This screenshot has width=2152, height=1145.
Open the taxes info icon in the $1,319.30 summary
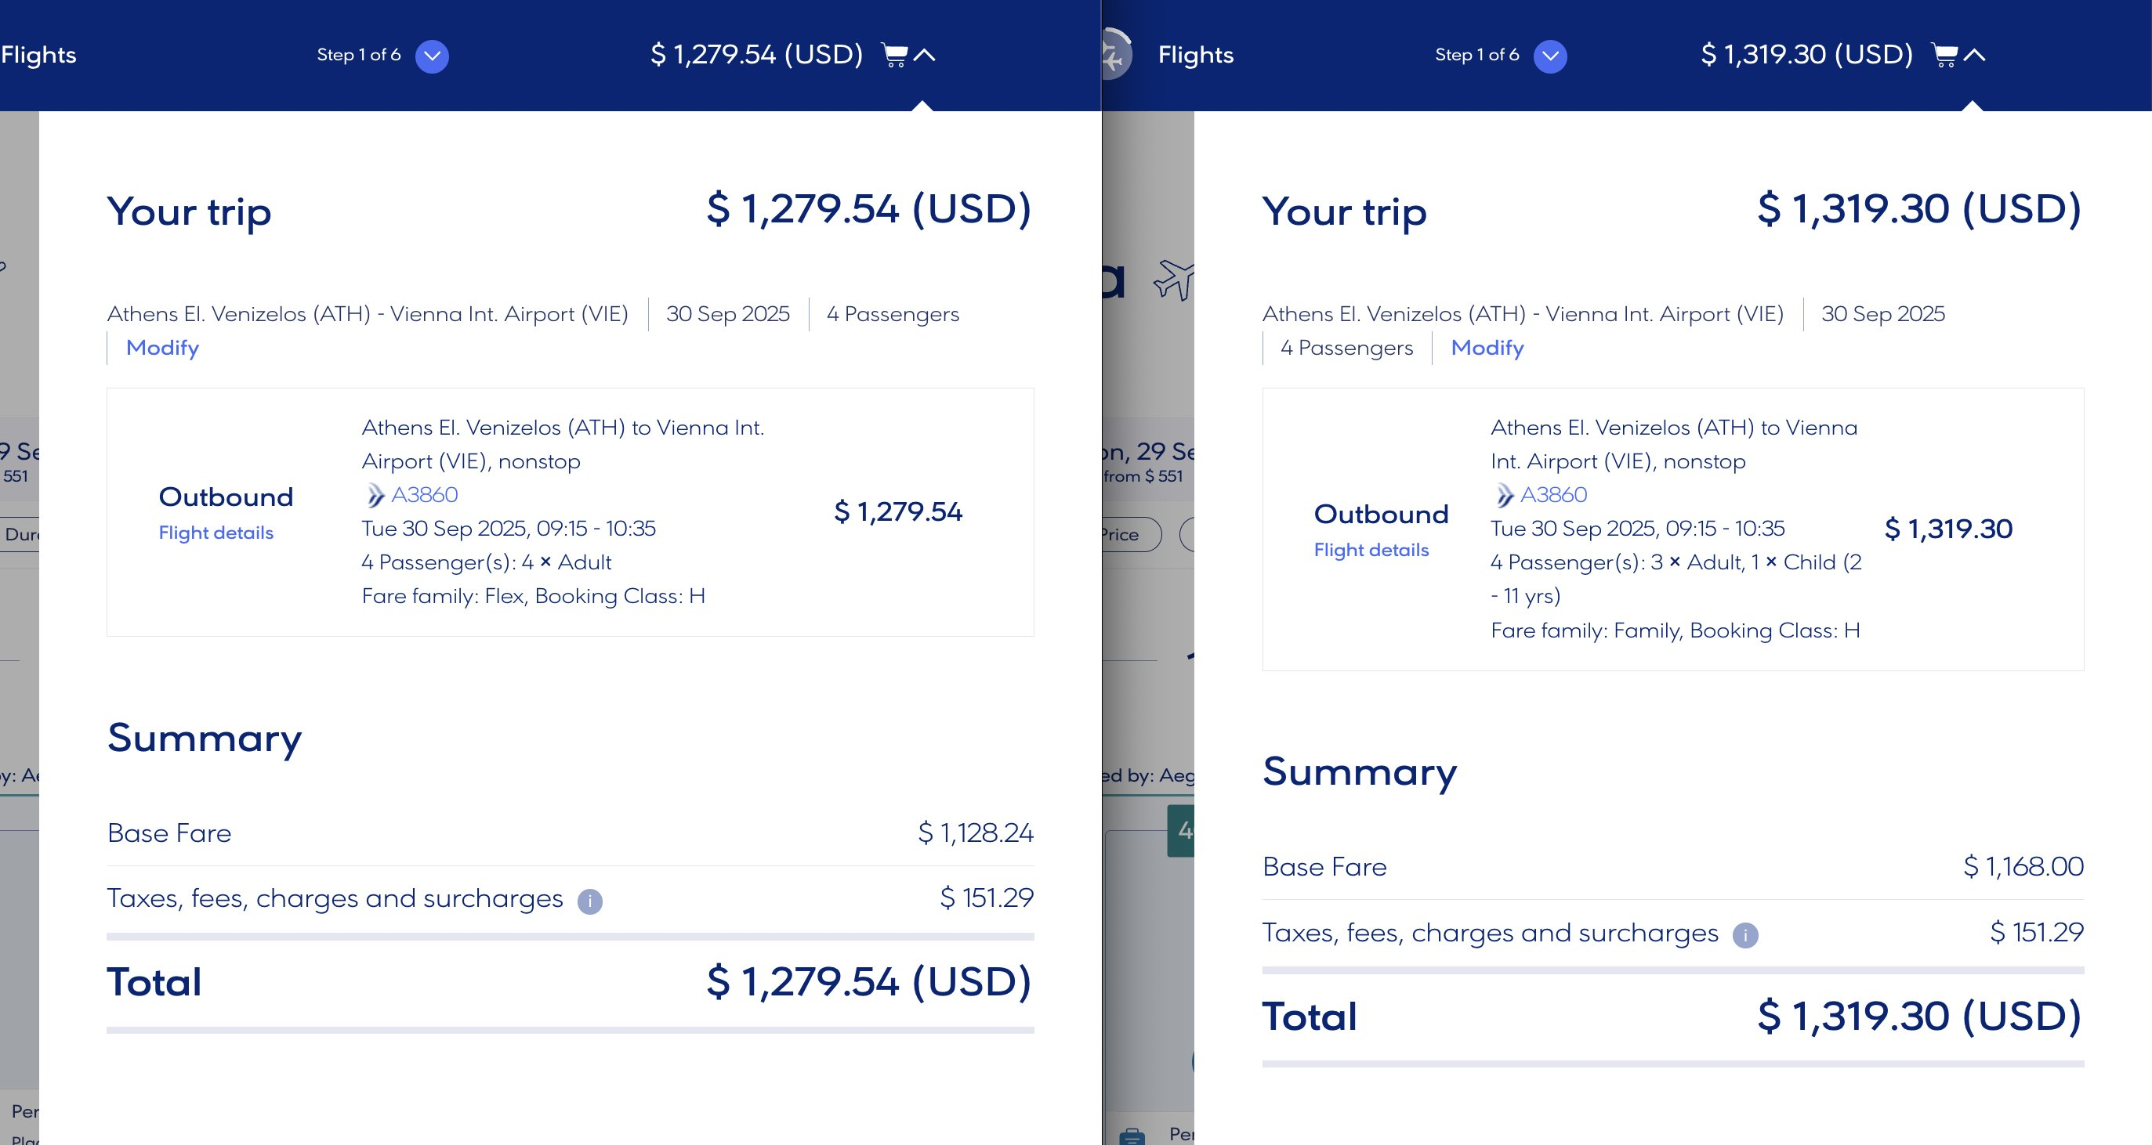click(1744, 935)
